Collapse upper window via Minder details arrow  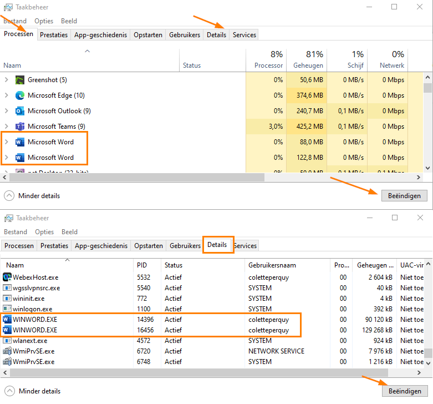(9, 196)
